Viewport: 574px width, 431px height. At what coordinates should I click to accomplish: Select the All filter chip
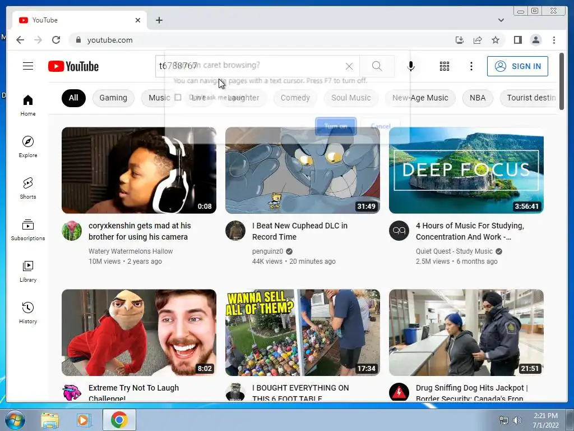click(73, 98)
